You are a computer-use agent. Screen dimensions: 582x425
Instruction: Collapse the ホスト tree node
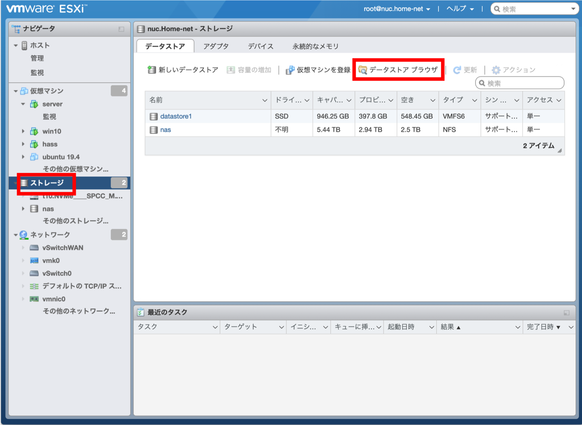pos(16,45)
